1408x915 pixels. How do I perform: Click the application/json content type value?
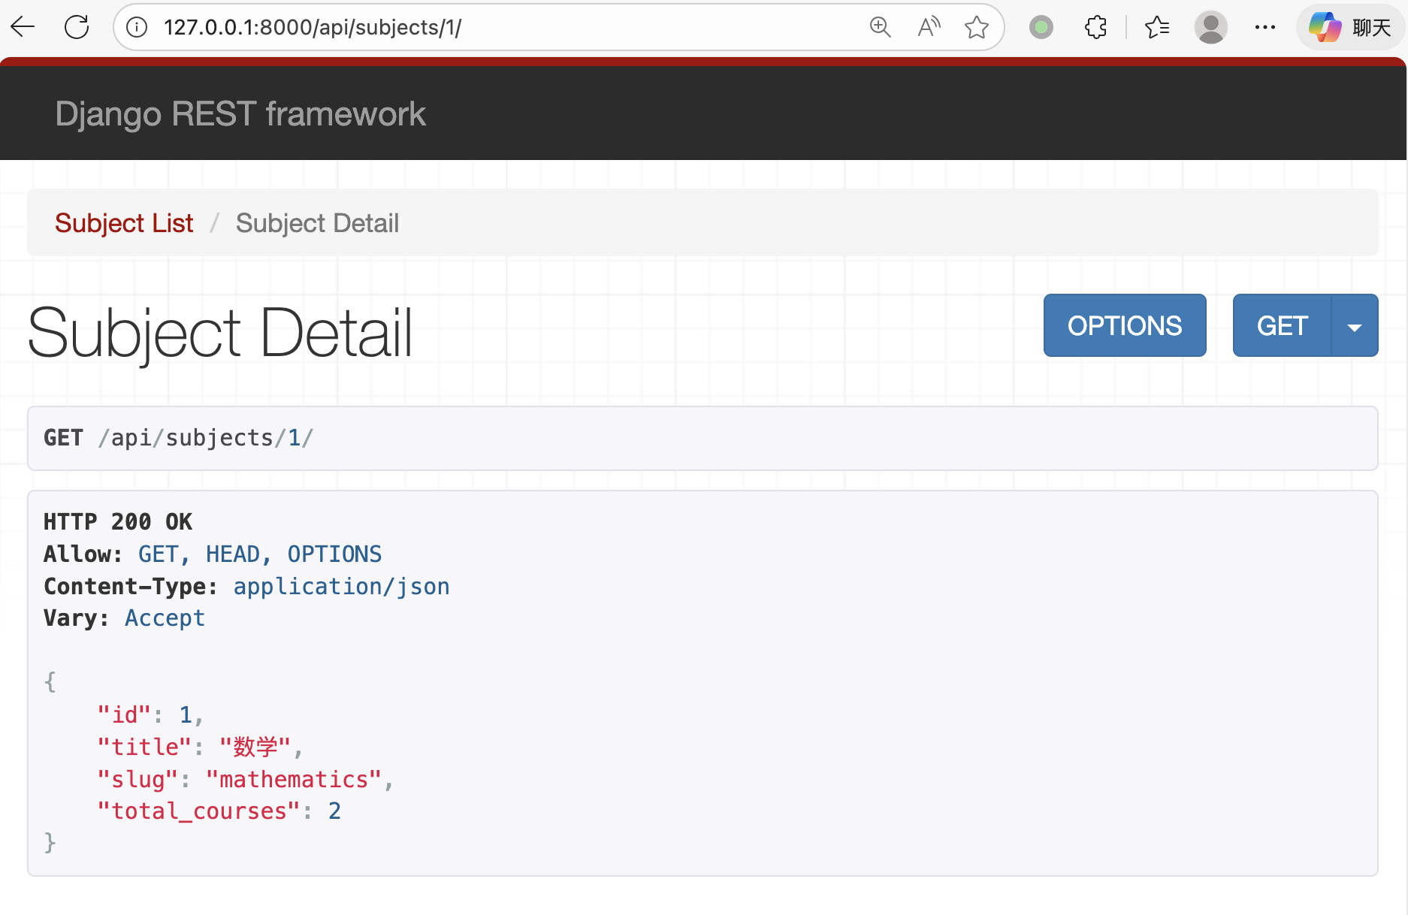[341, 587]
